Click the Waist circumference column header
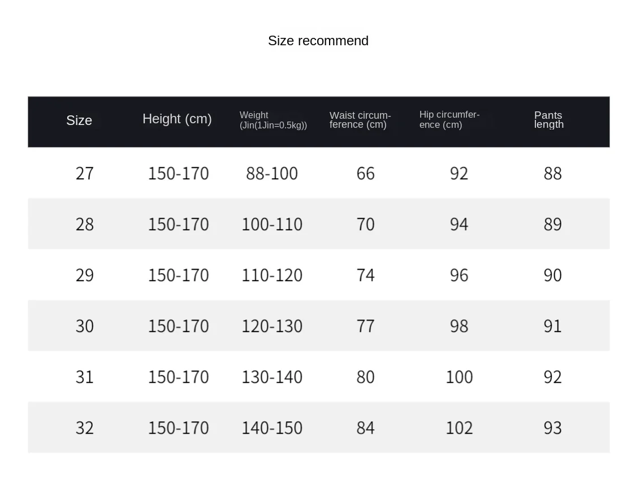 360,120
